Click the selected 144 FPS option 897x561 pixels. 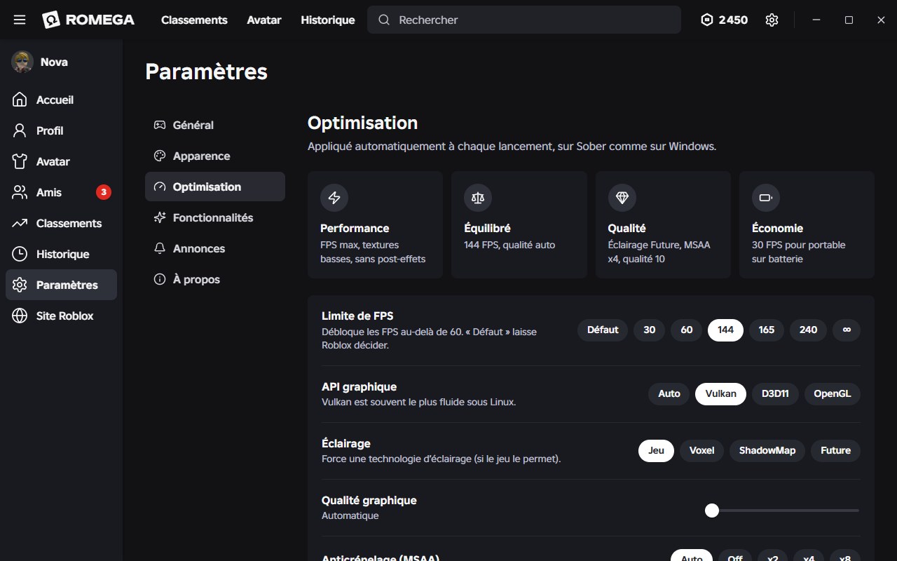[x=725, y=330]
